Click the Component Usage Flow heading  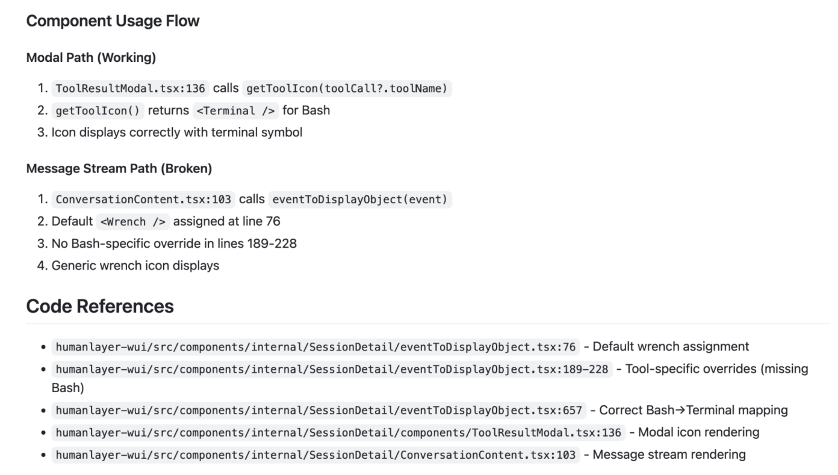(113, 21)
